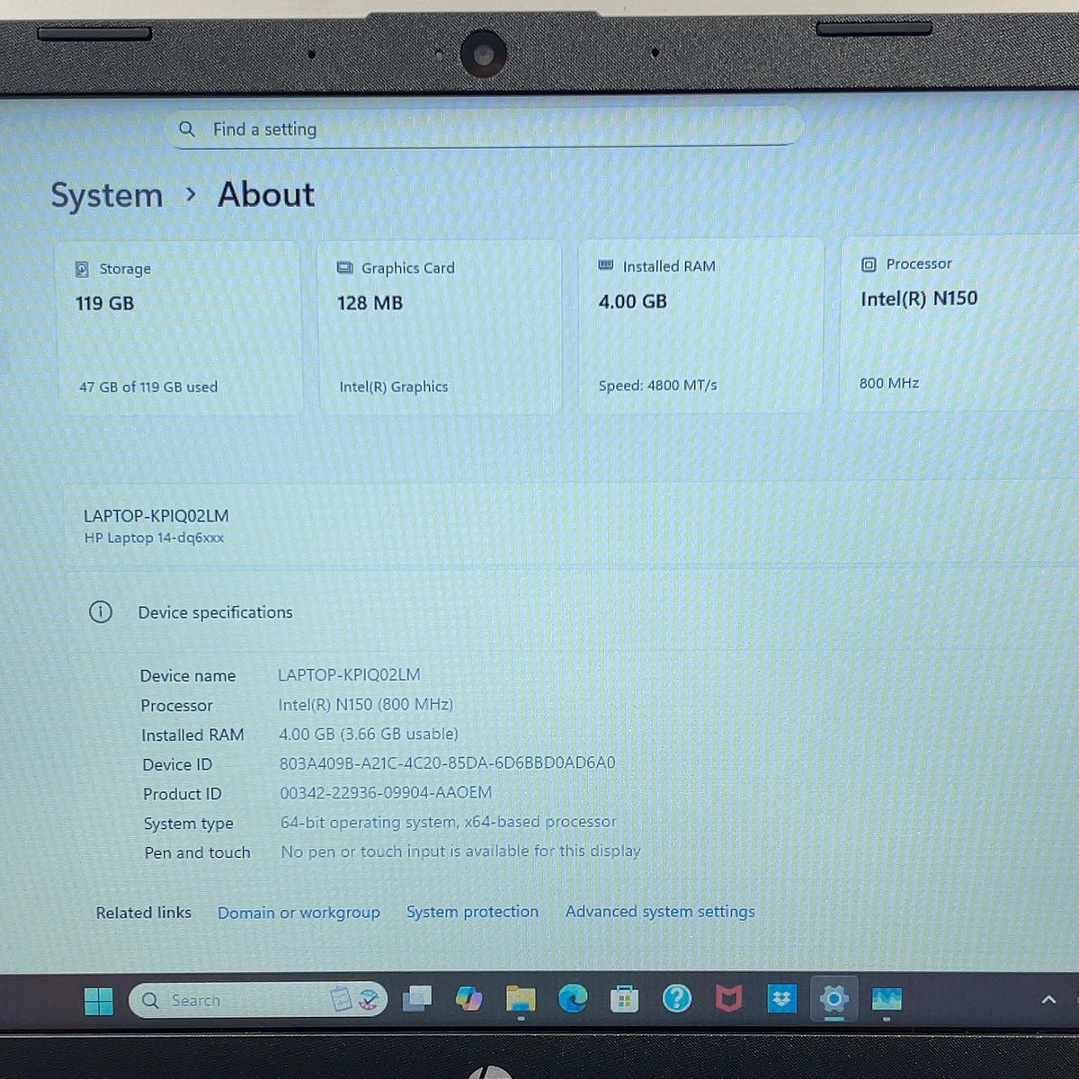Select the LAPTOP-KPIQ02LM device name header
Screen dimensions: 1079x1079
(x=156, y=516)
